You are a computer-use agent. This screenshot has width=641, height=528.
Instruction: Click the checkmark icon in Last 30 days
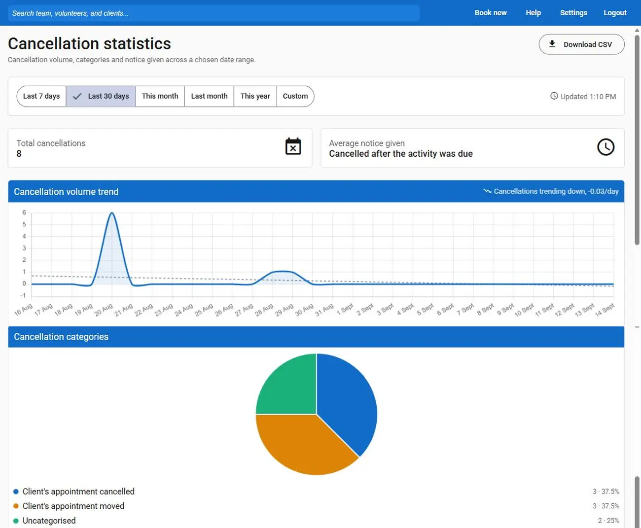click(77, 97)
